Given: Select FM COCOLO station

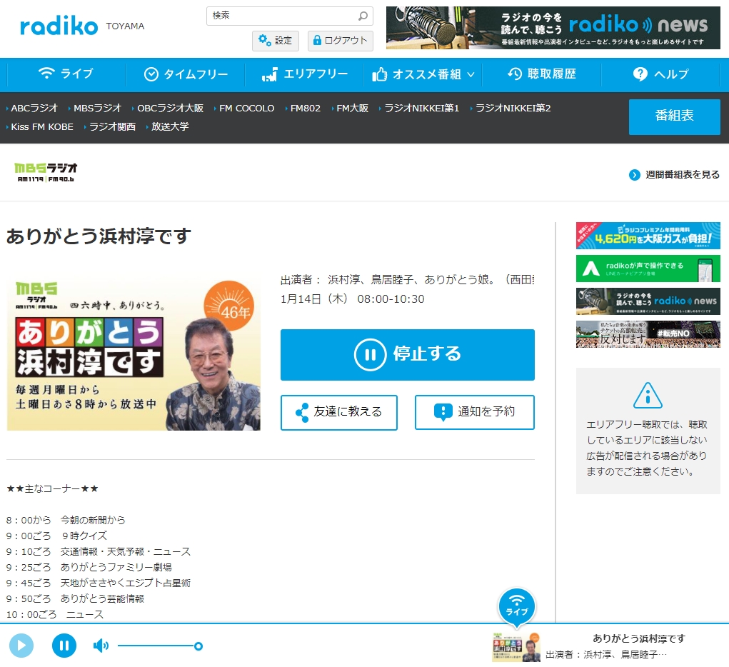Looking at the screenshot, I should pyautogui.click(x=246, y=108).
